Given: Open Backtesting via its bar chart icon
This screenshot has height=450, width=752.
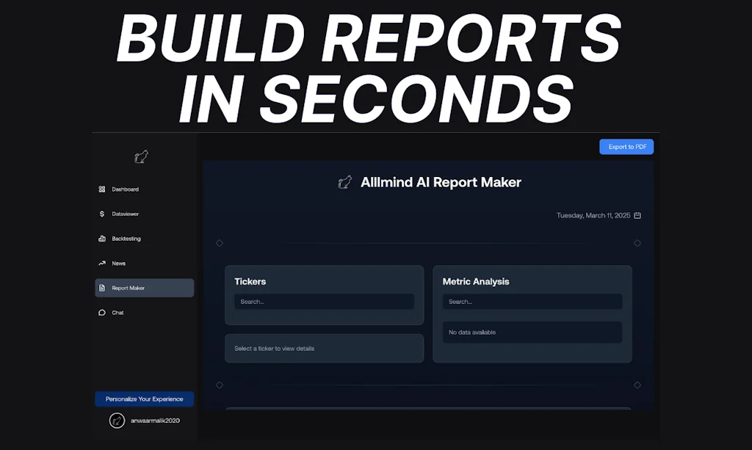Looking at the screenshot, I should pos(102,238).
